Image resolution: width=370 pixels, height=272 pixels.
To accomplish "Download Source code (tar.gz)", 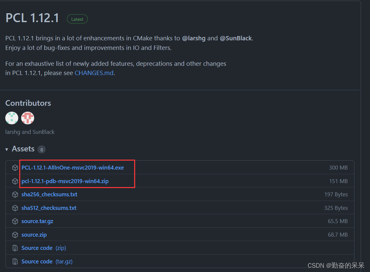I will (x=47, y=261).
